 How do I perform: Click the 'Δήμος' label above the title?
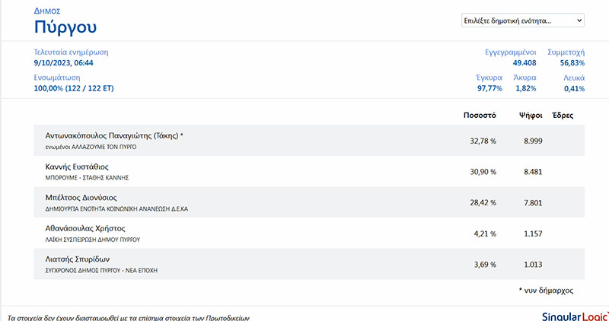click(x=47, y=11)
